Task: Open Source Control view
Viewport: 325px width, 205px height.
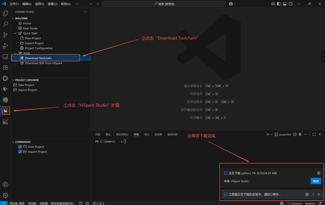Action: (x=5, y=35)
